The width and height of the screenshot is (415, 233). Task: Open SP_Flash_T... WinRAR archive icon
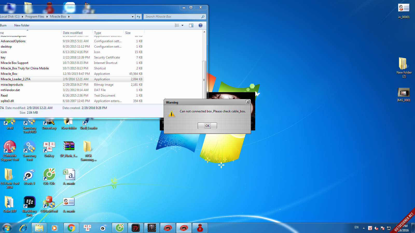pos(69,149)
